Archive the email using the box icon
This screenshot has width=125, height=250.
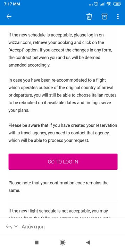click(105, 16)
